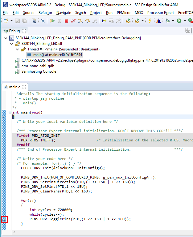Image resolution: width=193 pixels, height=237 pixels.
Task: Click the Suspend pause icon
Action: pos(59,21)
